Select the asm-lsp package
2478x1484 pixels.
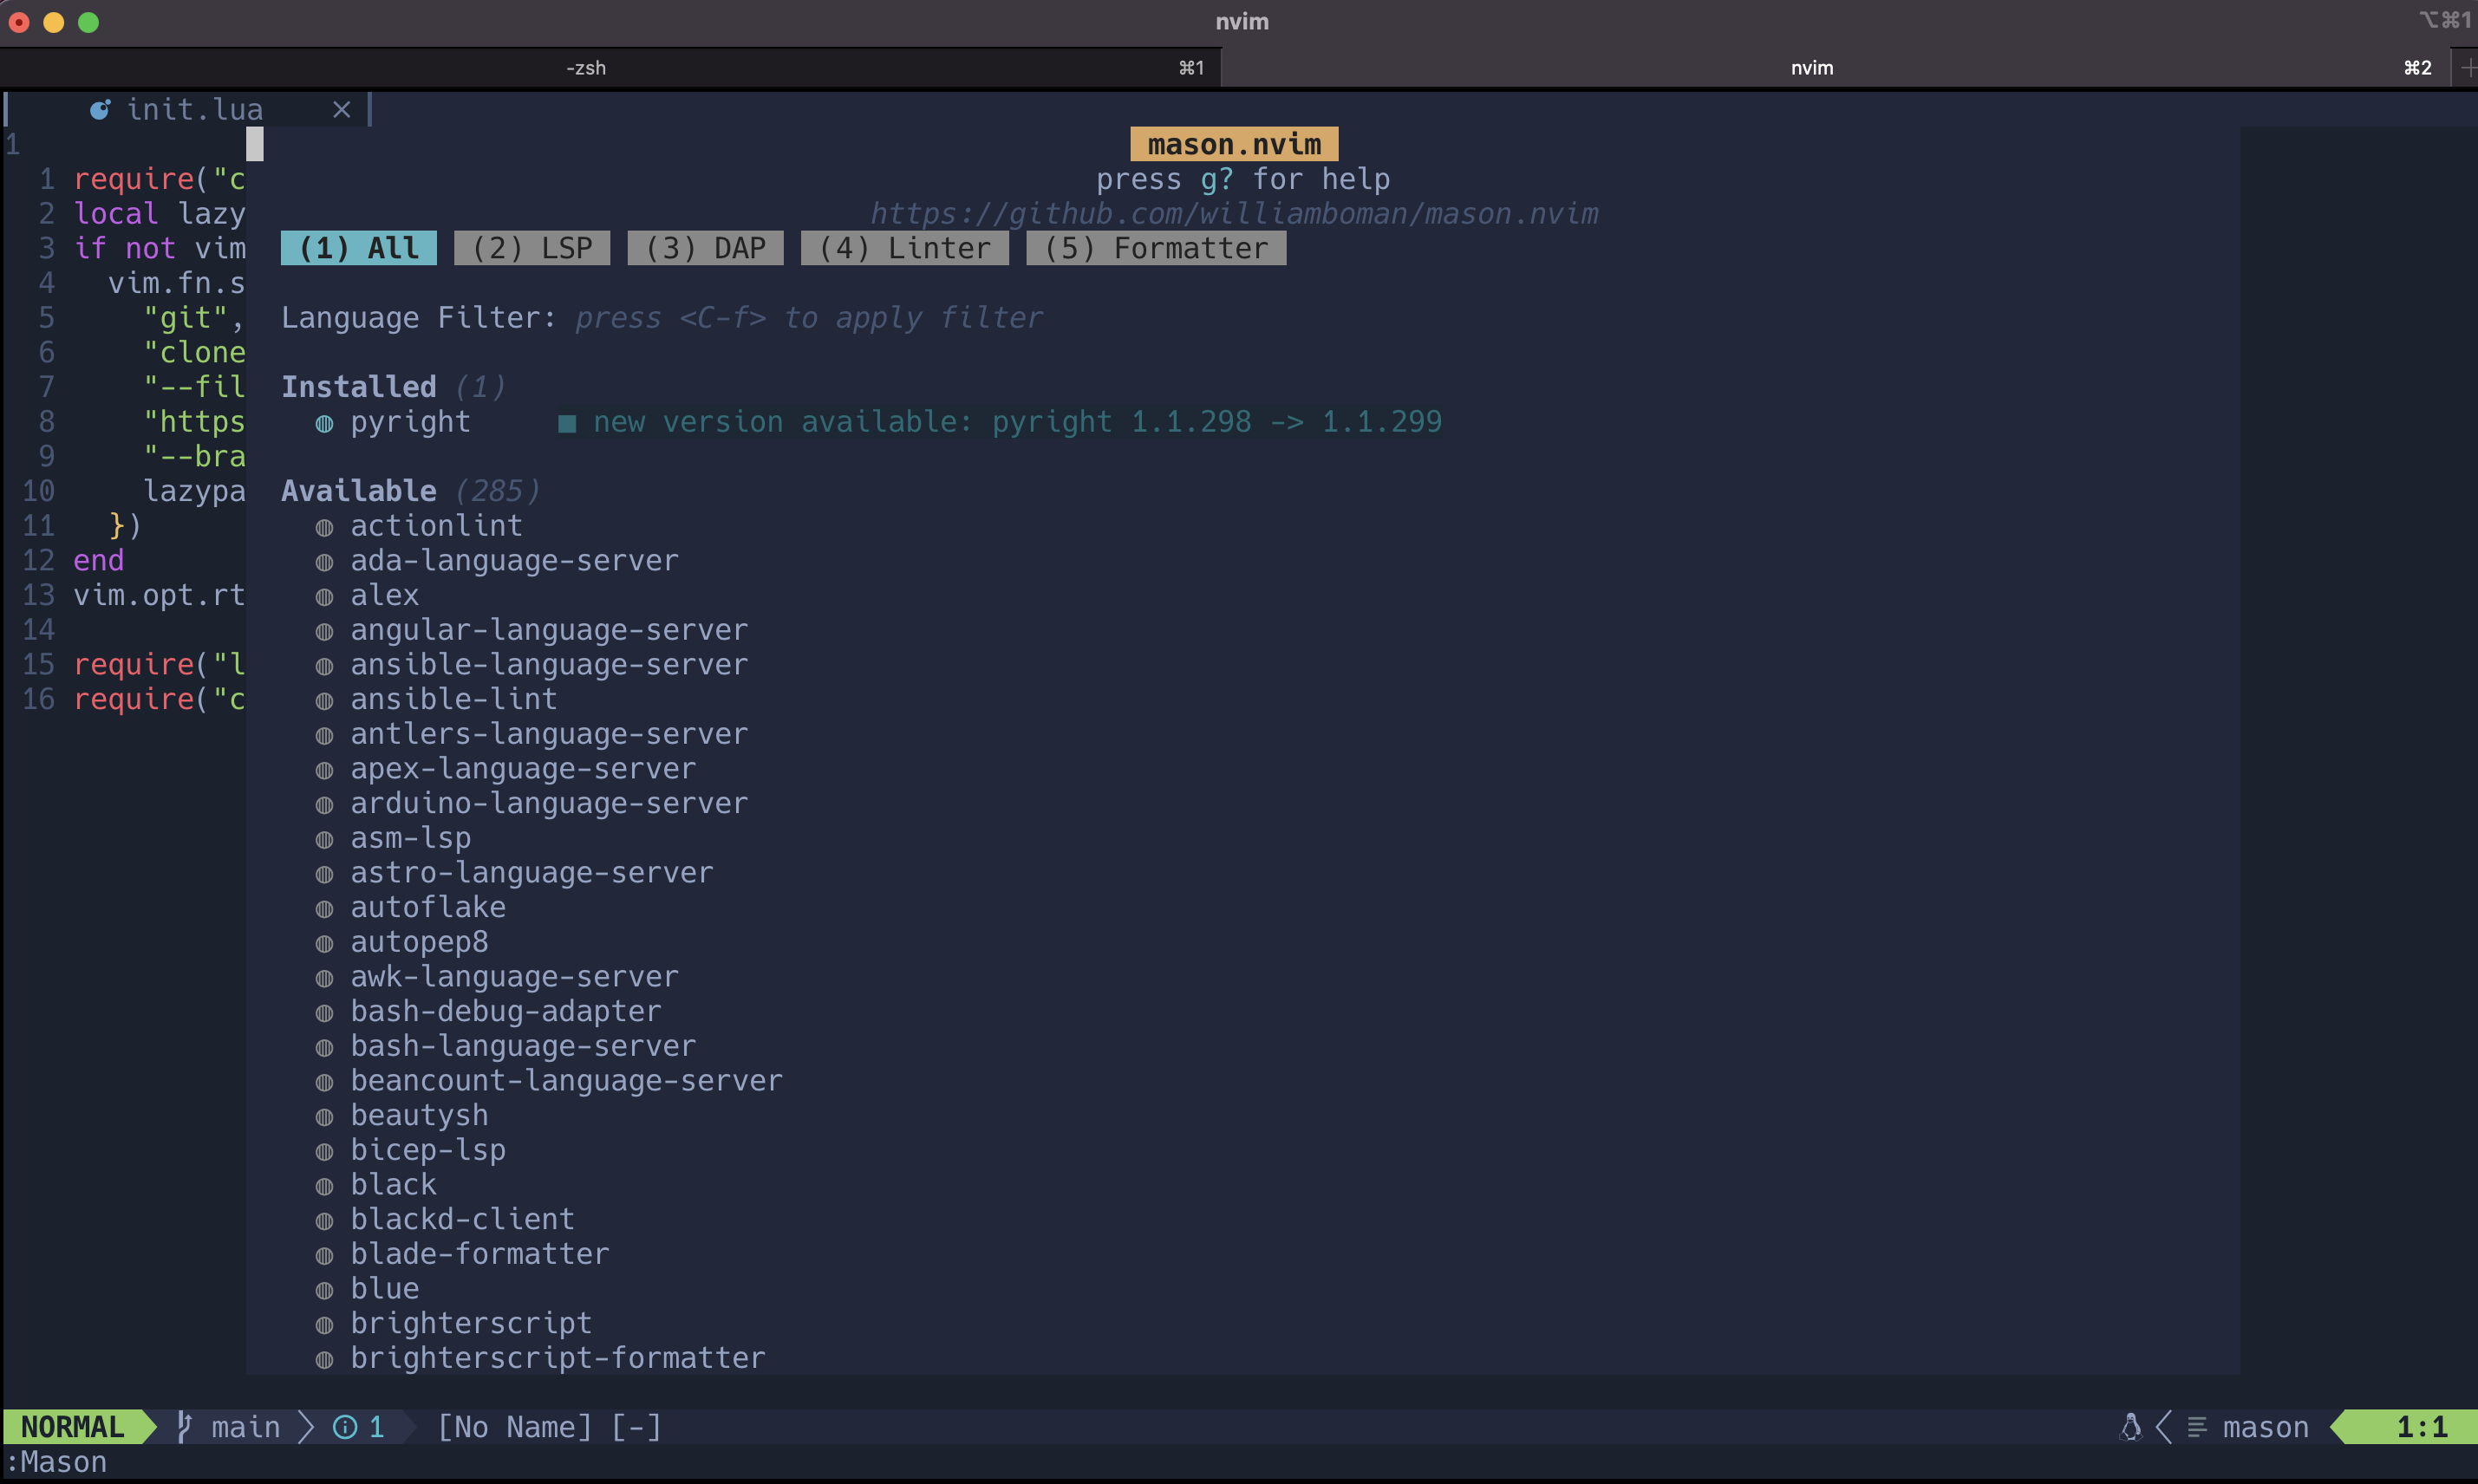coord(410,837)
